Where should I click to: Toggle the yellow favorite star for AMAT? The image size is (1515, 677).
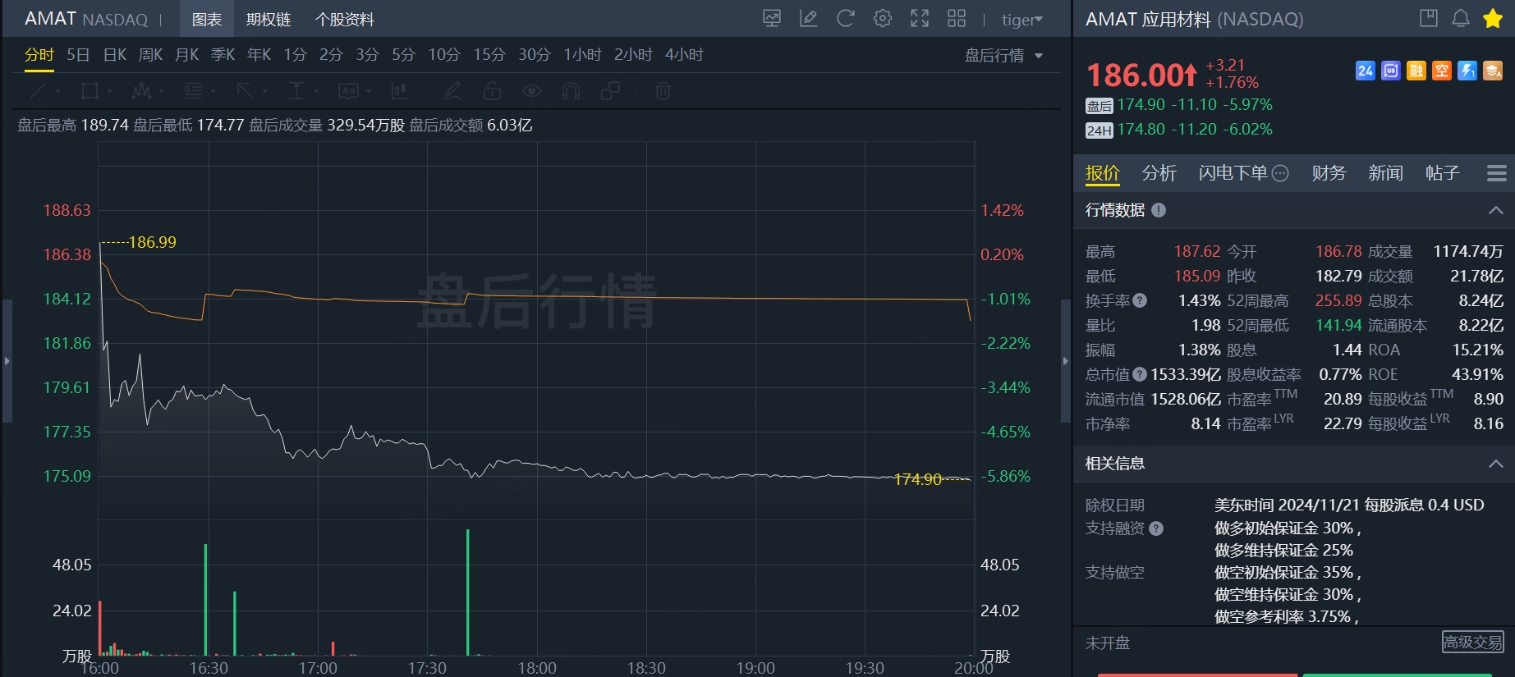click(1493, 19)
